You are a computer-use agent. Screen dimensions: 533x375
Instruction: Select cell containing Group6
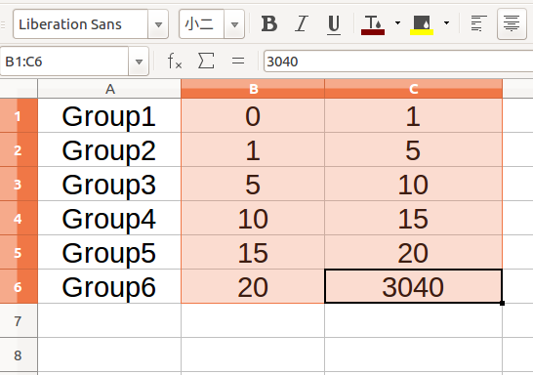(109, 286)
